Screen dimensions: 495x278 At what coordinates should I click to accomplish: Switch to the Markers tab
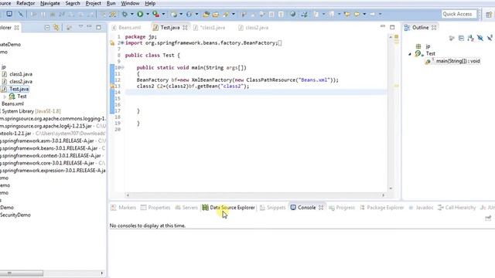(124, 208)
